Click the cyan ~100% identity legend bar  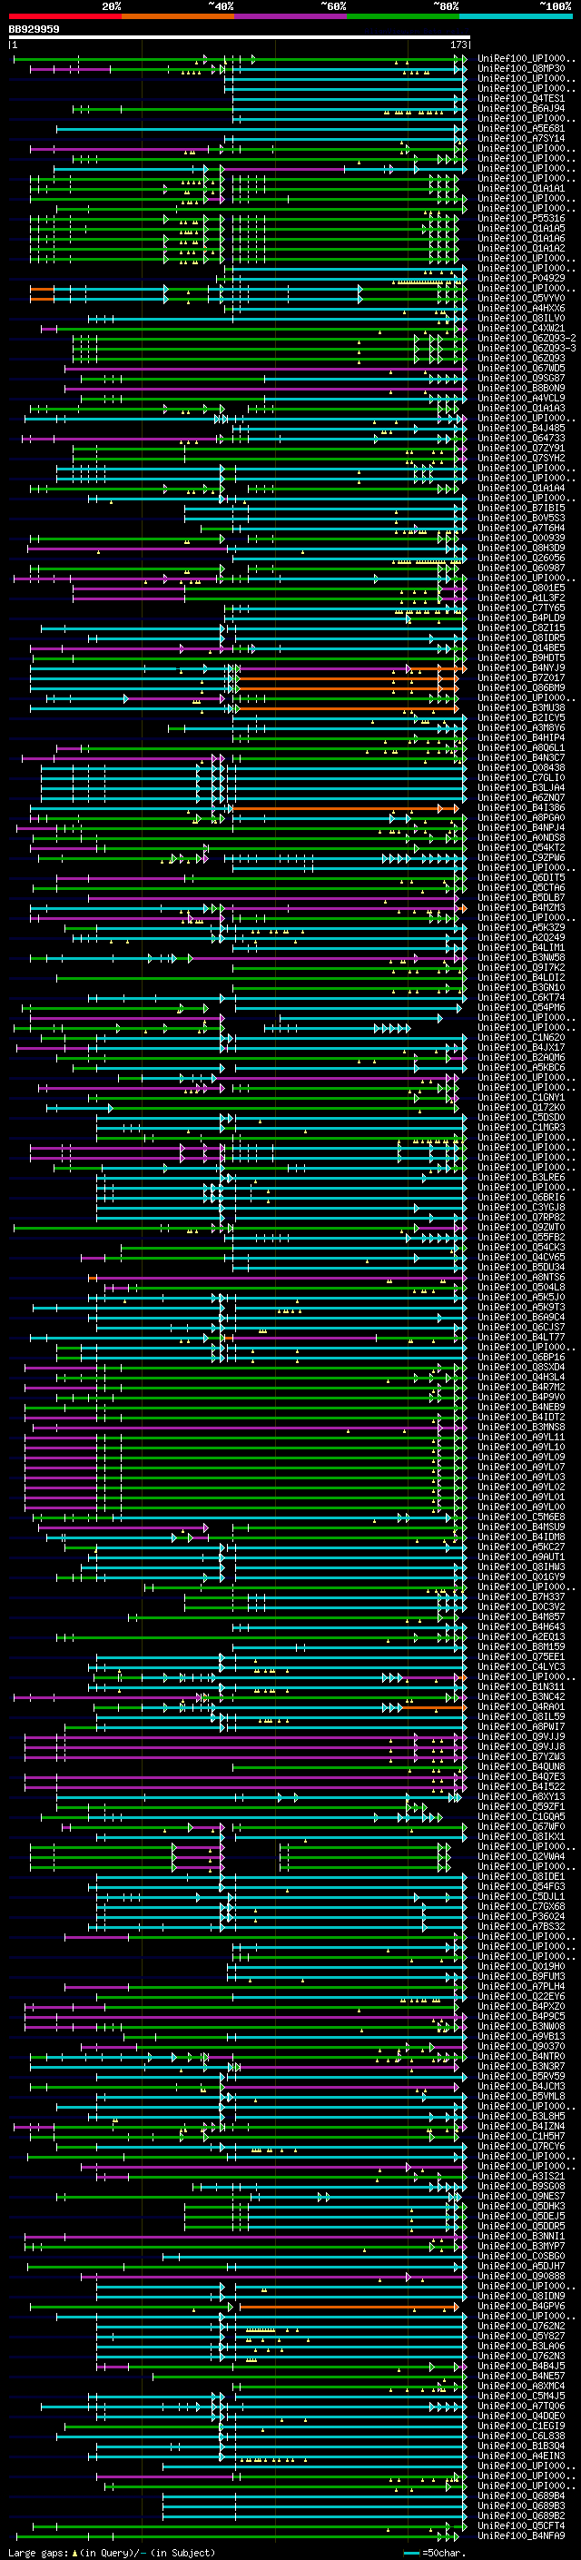click(516, 16)
